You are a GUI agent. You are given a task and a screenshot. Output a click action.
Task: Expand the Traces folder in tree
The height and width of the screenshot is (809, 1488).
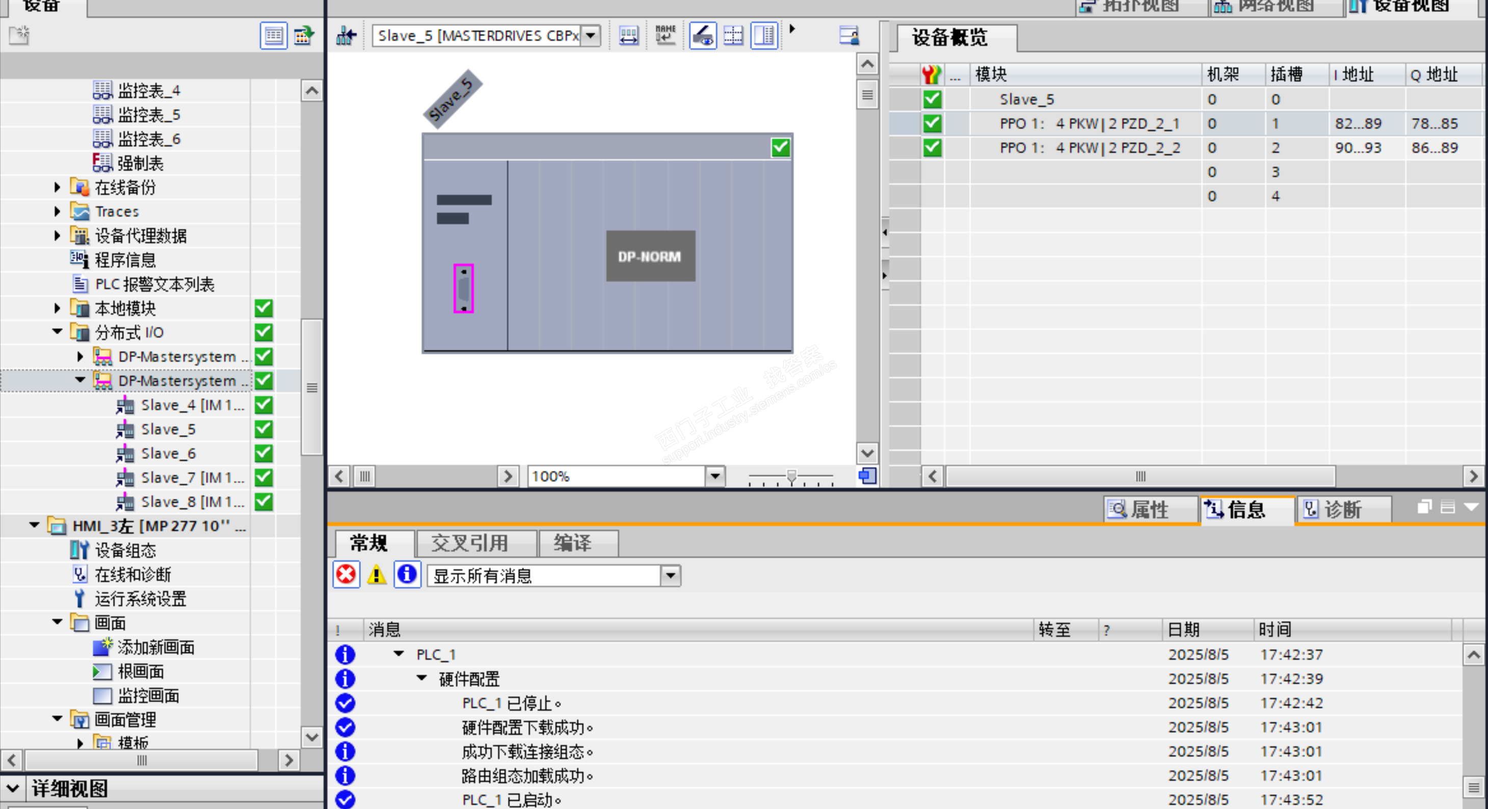coord(57,211)
